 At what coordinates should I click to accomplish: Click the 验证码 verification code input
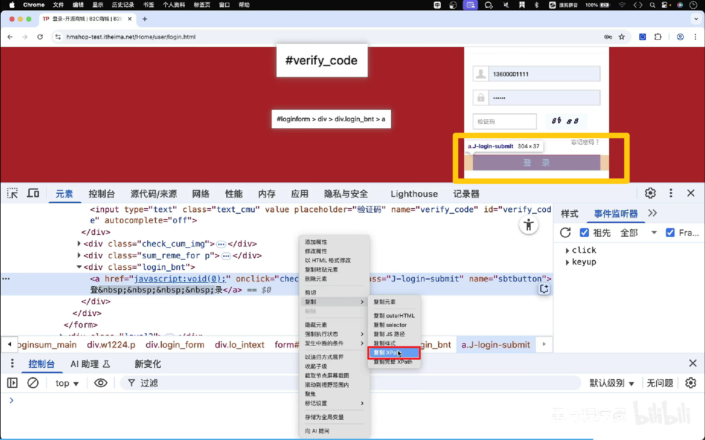click(x=505, y=121)
